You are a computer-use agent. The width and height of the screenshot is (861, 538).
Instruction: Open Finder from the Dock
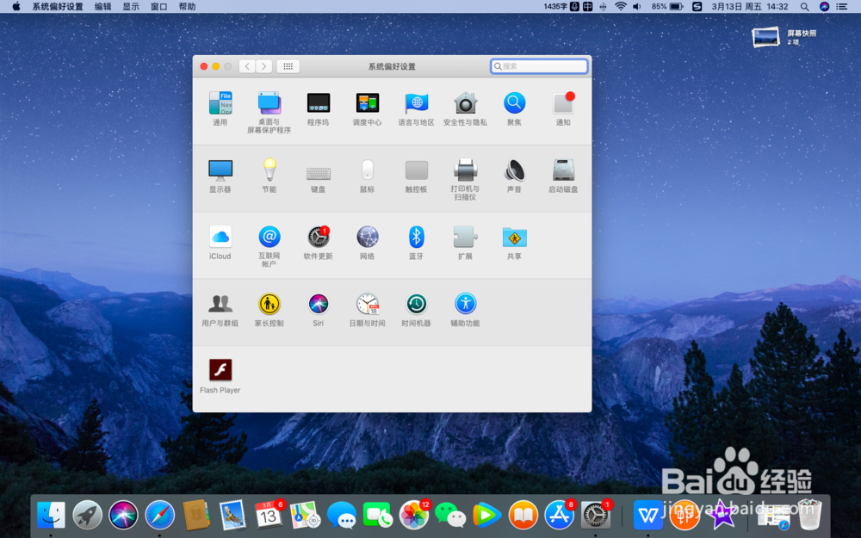[51, 515]
